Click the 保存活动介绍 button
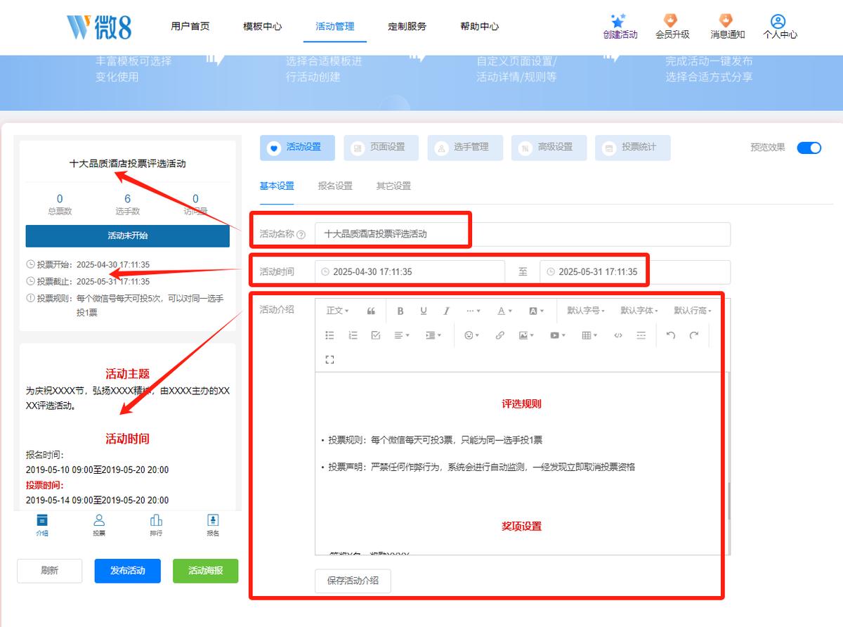Screen dimensions: 843x627 click(353, 581)
